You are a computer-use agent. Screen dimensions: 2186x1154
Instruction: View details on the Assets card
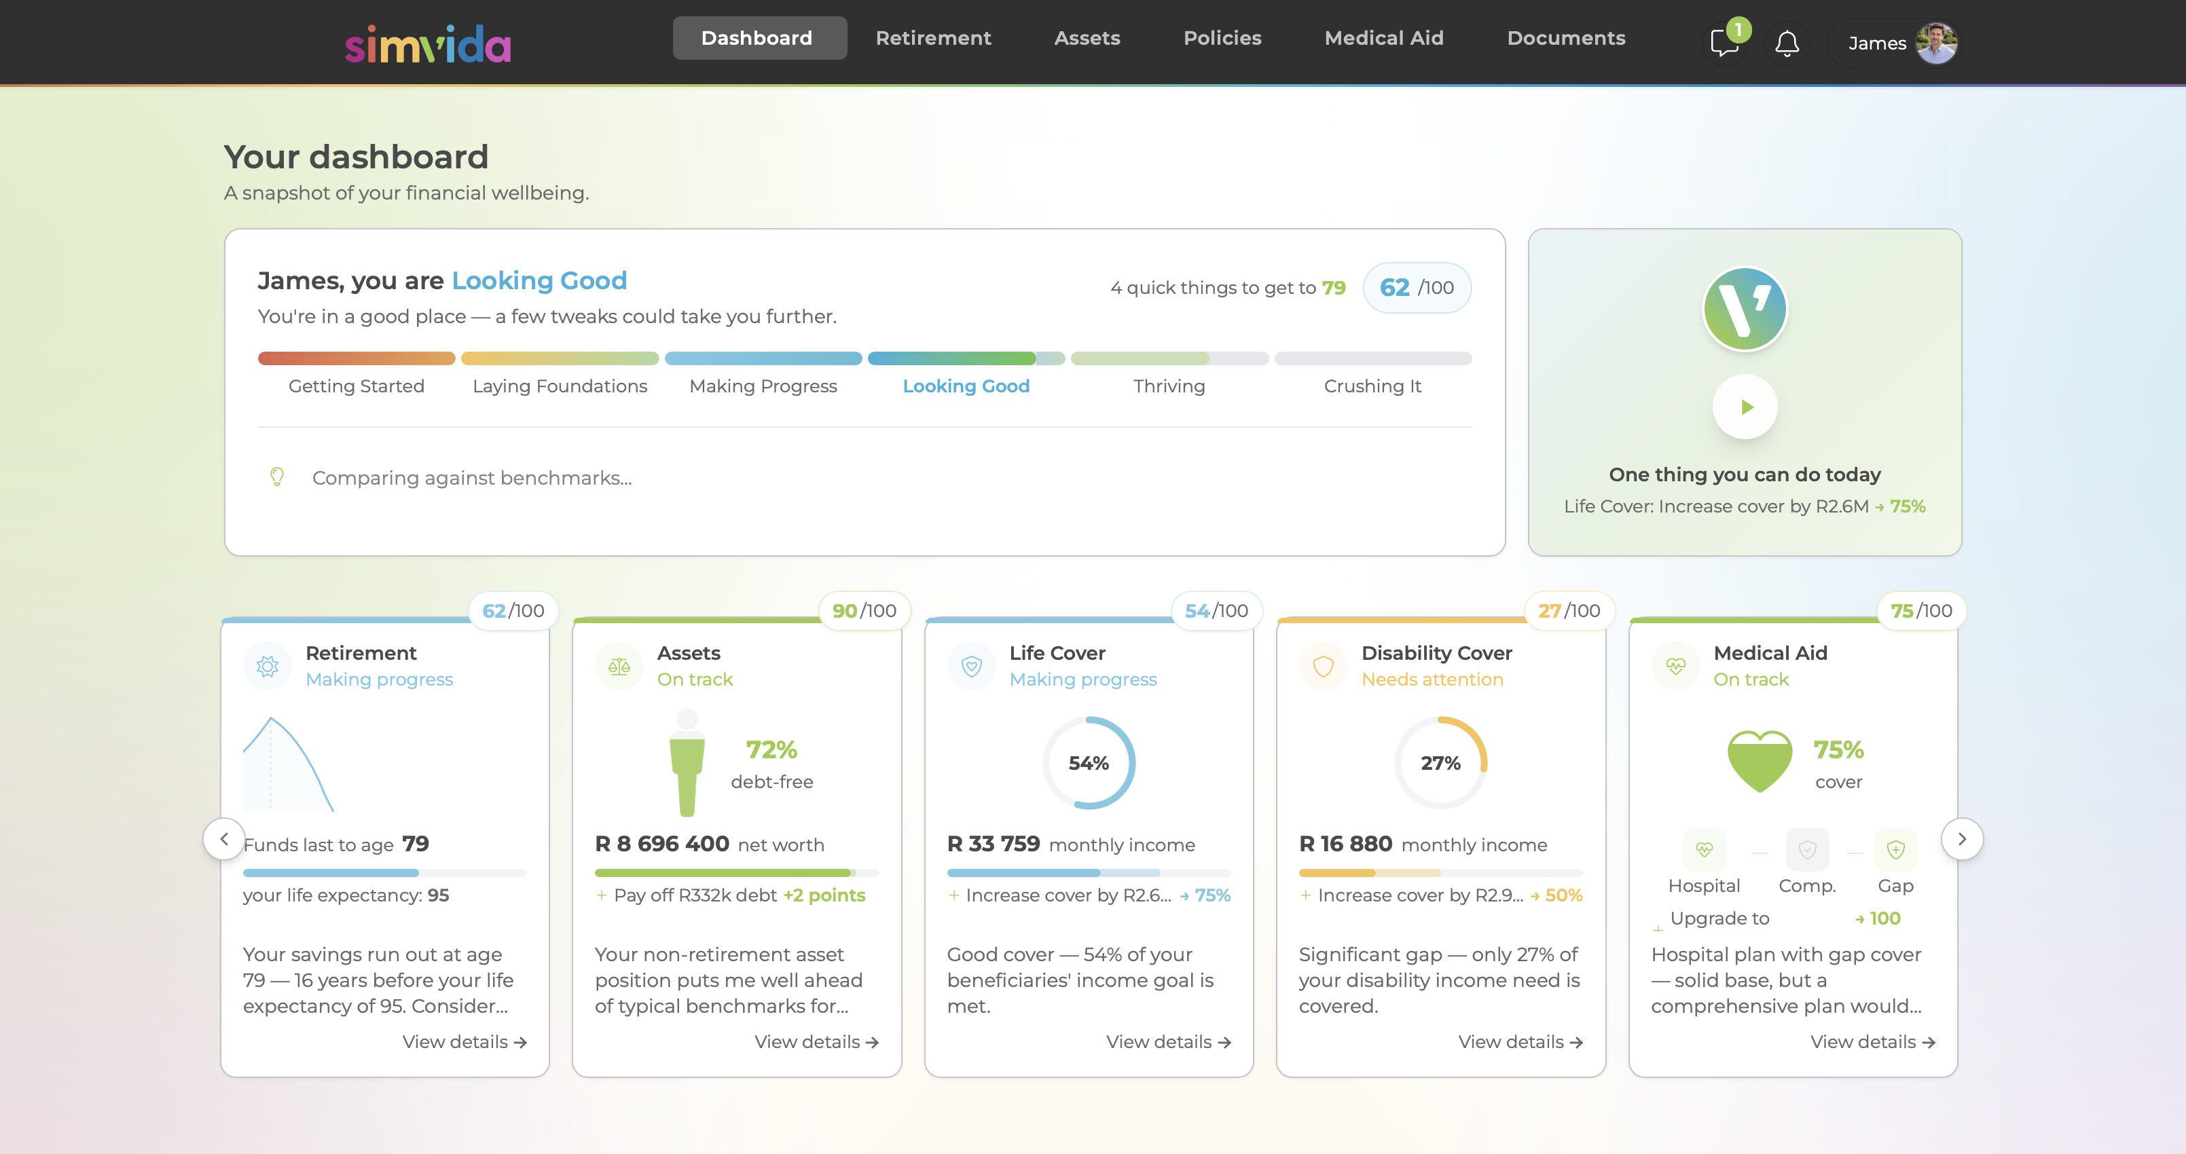tap(816, 1042)
